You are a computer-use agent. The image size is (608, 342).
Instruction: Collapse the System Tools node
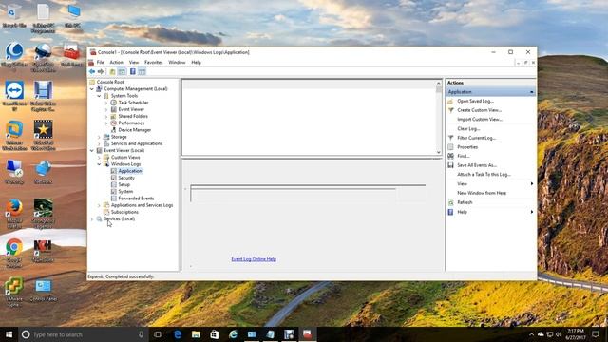(x=99, y=96)
